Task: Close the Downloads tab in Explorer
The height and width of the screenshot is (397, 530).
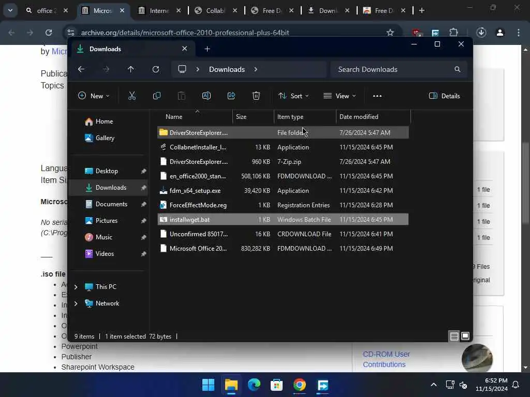Action: (185, 49)
